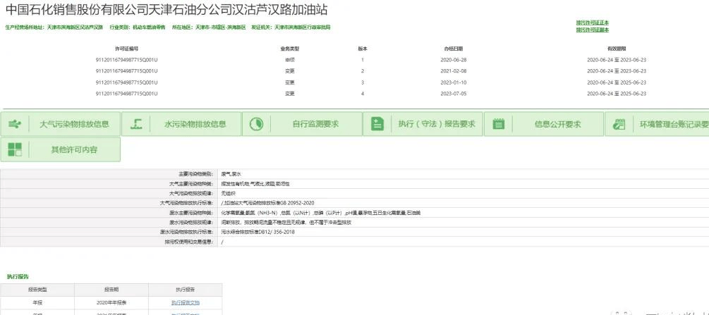Select the 变更 cell dated 2021-02-08

click(290, 71)
